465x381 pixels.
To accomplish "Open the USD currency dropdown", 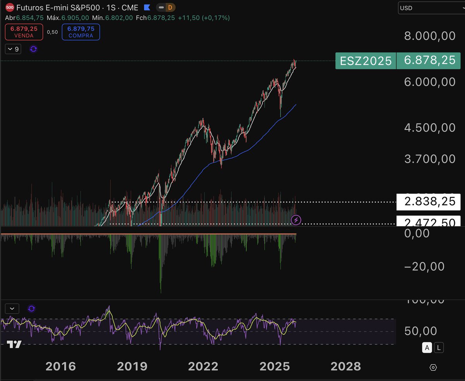I will tap(432, 8).
